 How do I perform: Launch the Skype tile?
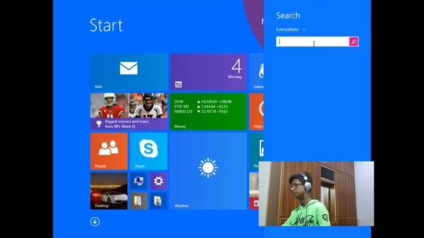(148, 151)
